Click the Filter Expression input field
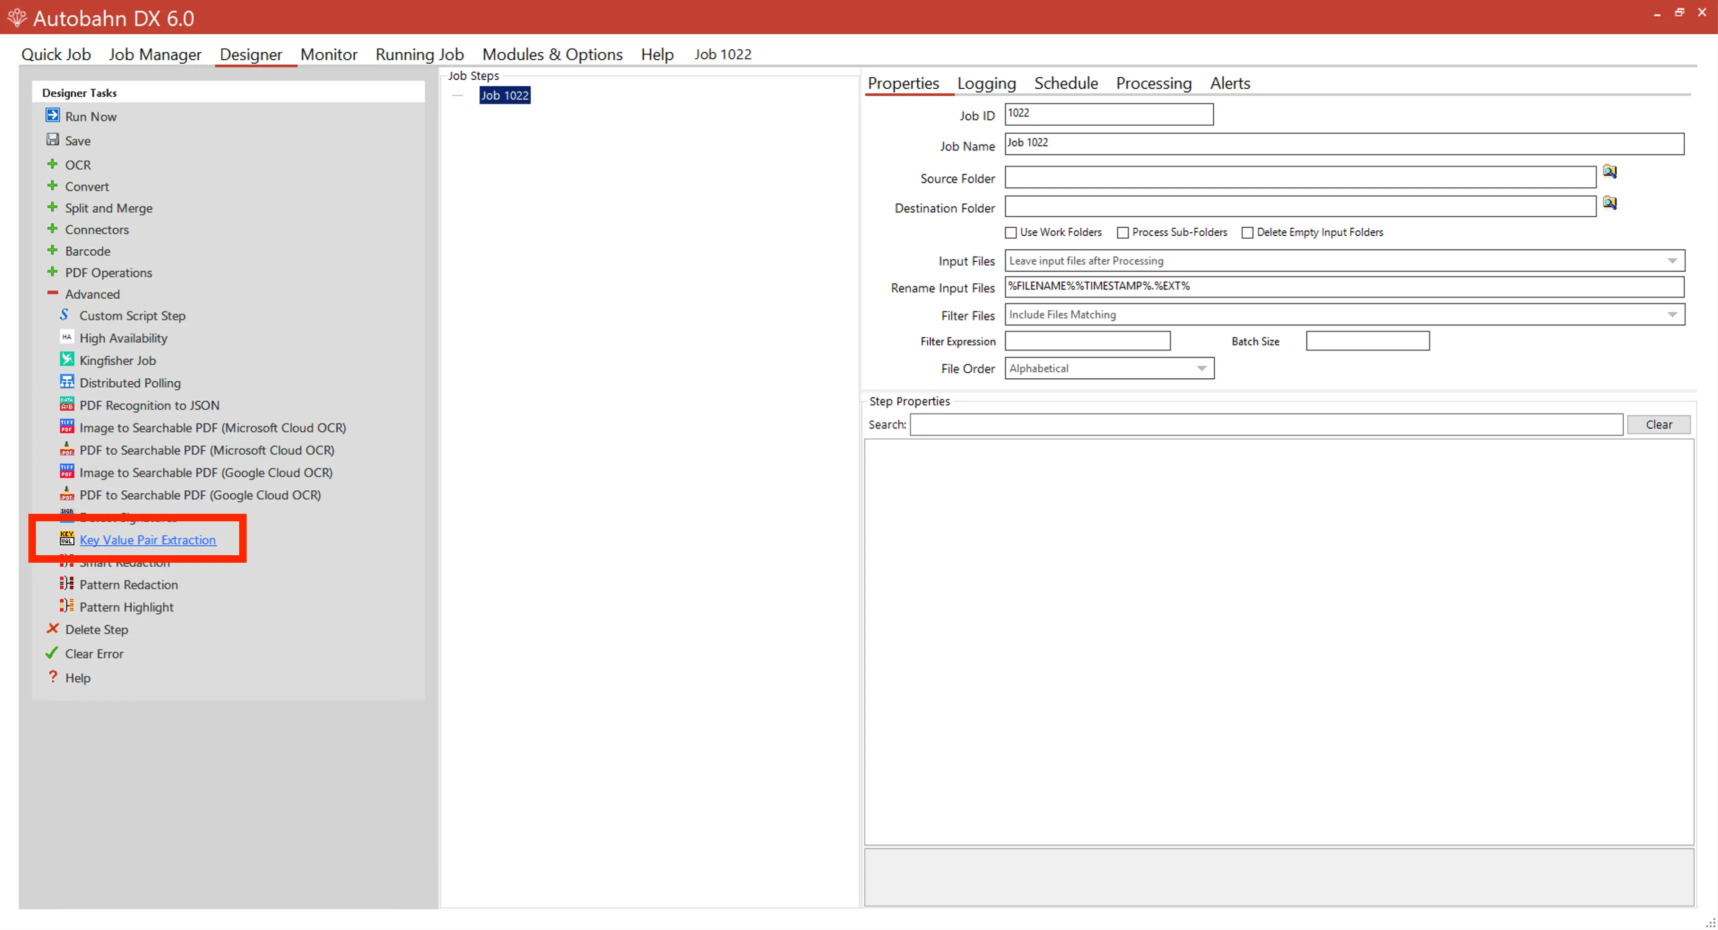 click(x=1088, y=341)
